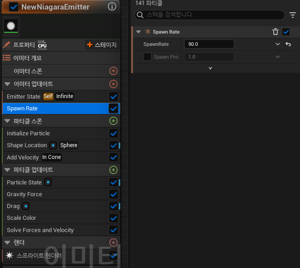
Task: Toggle the 스프라이트 렌더러 checkbox
Action: (113, 256)
